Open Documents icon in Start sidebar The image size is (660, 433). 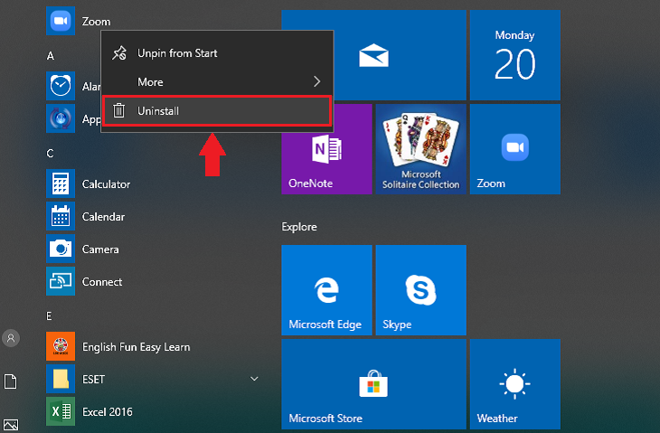[11, 381]
